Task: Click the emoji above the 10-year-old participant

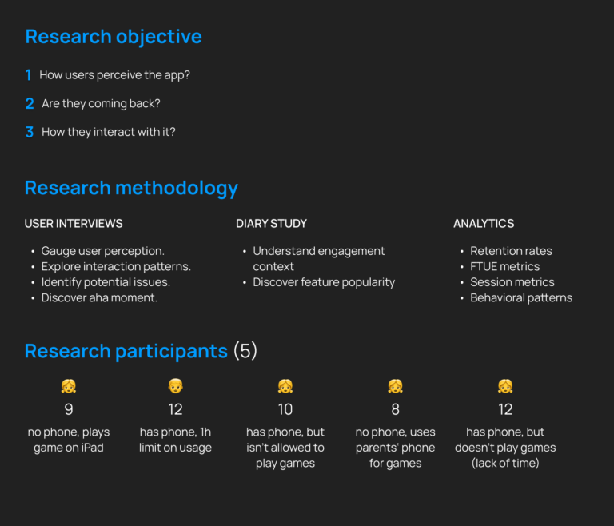Action: 285,386
